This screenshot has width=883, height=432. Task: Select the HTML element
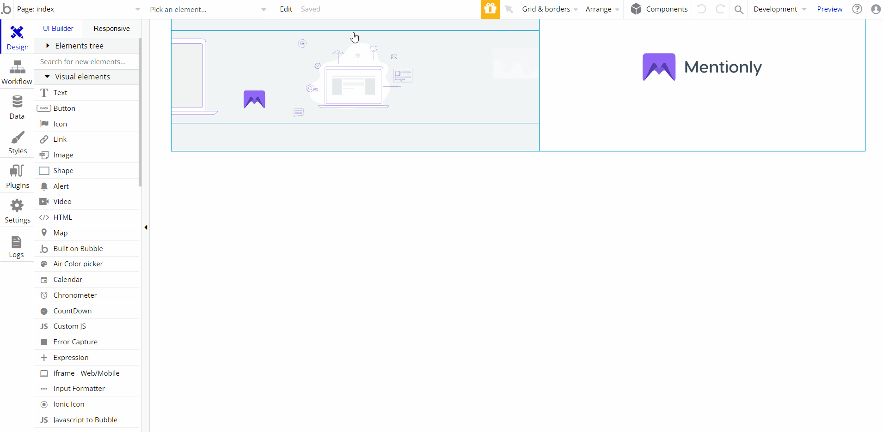tap(86, 217)
